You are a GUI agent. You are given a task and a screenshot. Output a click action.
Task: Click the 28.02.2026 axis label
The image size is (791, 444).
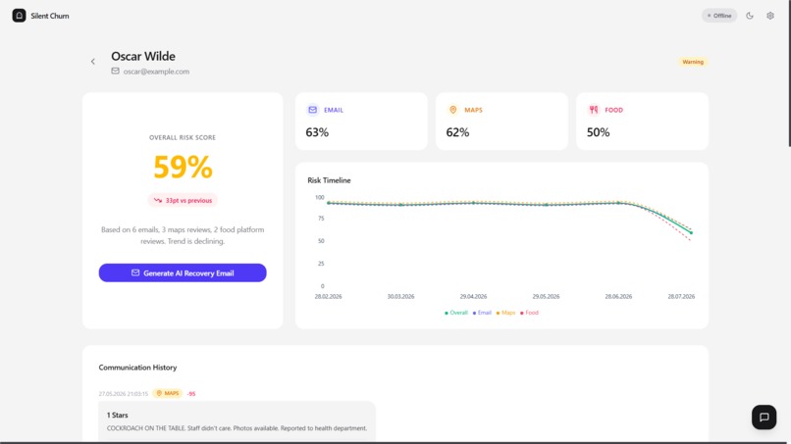329,296
